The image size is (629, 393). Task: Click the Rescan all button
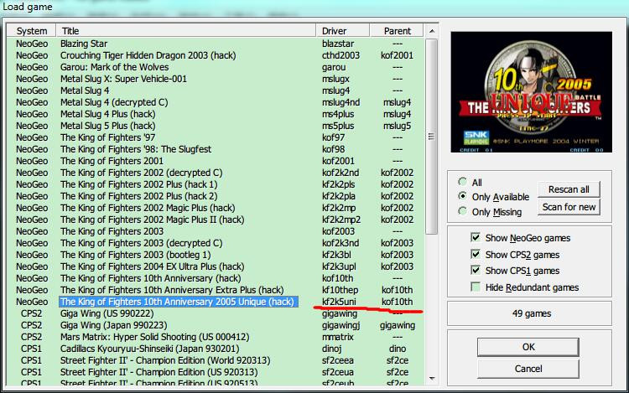click(569, 189)
